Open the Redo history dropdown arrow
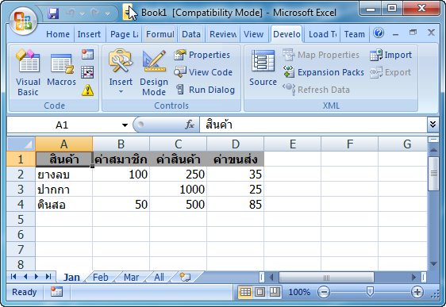The image size is (446, 307). click(x=107, y=13)
